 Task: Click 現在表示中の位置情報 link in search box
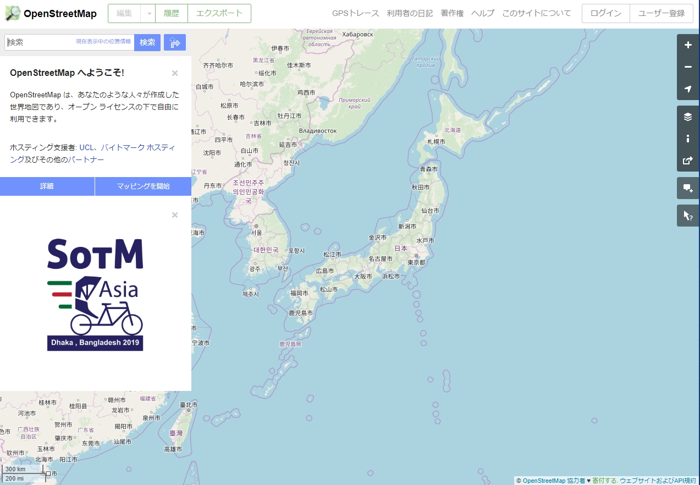103,42
